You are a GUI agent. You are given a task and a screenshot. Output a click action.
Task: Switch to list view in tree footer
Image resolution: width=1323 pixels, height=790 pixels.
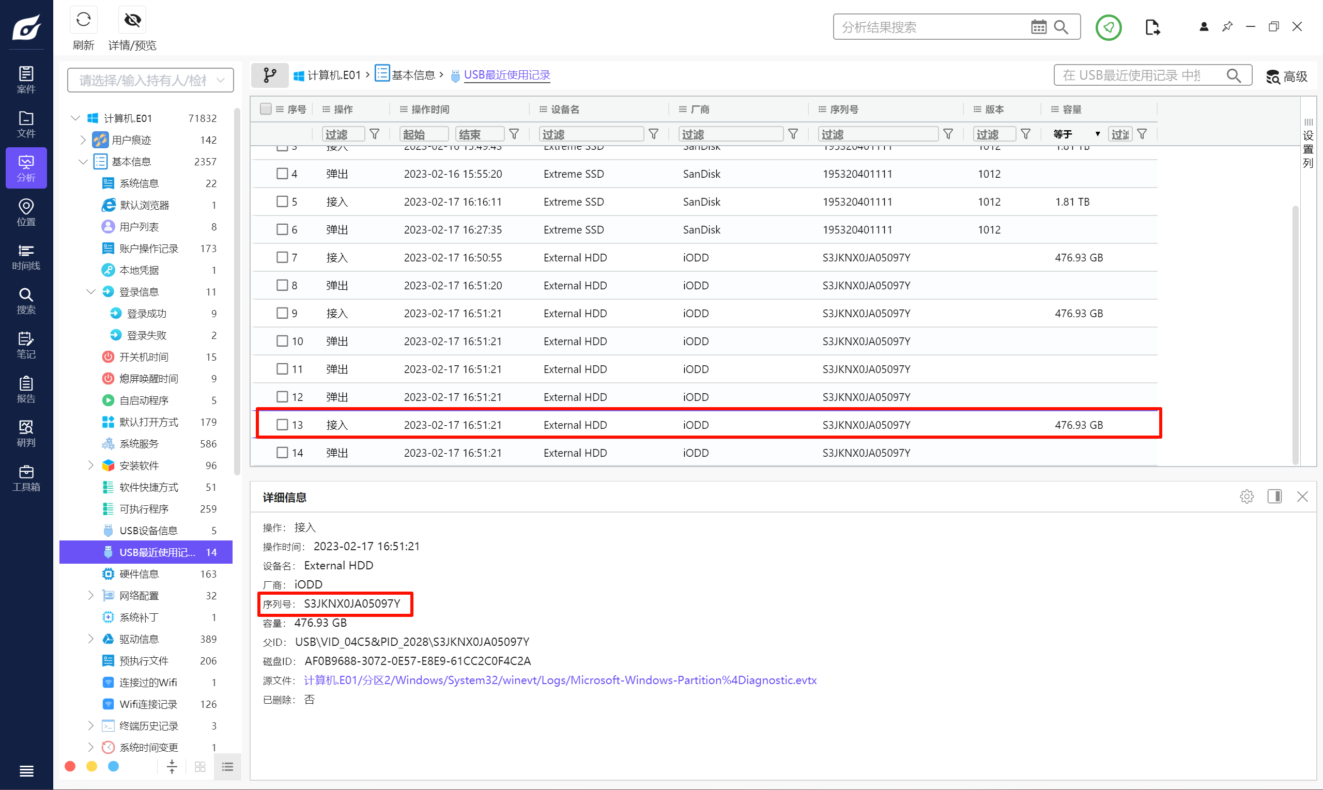[227, 767]
